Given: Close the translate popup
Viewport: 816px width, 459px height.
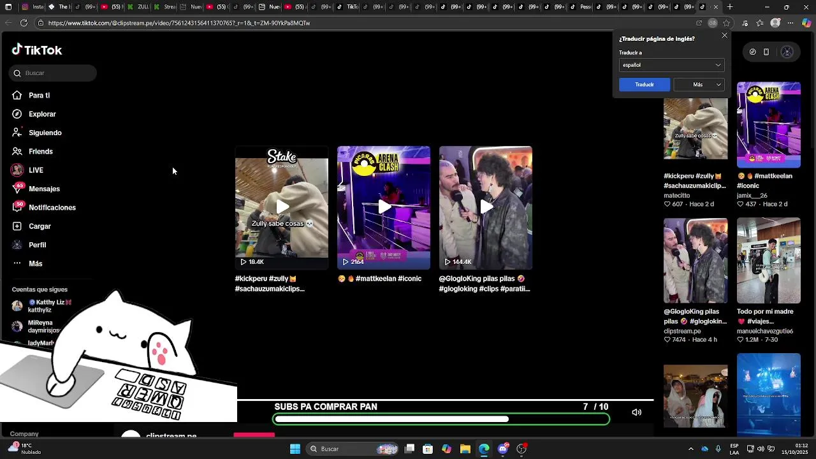Looking at the screenshot, I should pos(724,36).
